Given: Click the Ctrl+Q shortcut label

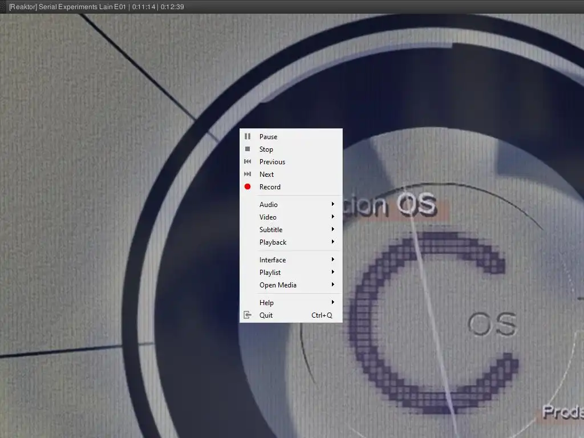Looking at the screenshot, I should tap(322, 315).
